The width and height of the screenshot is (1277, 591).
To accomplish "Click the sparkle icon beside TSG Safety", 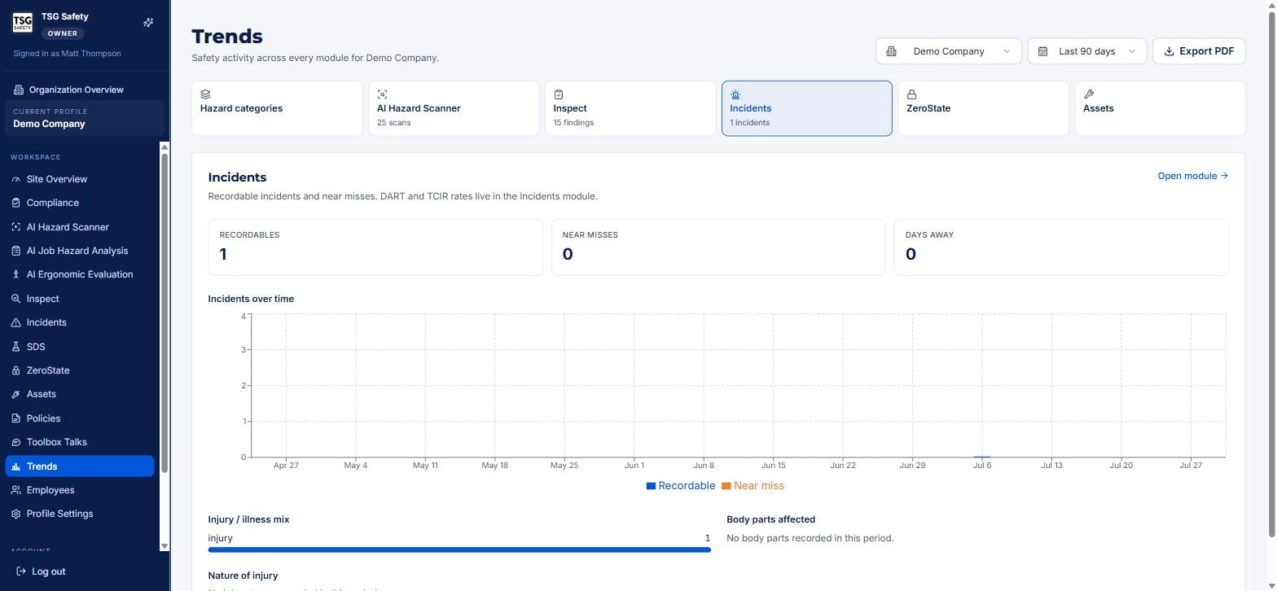I will coord(148,23).
